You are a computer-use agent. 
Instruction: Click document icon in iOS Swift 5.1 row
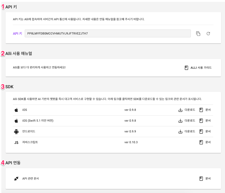(x=201, y=121)
